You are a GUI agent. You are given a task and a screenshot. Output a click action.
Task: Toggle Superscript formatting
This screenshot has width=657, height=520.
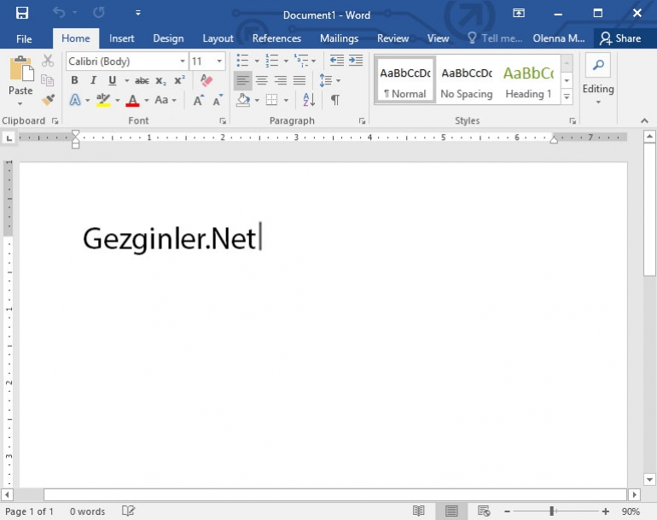point(179,80)
